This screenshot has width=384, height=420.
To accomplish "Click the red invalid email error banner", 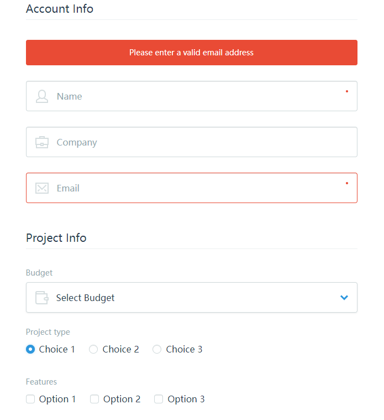I will pos(192,53).
